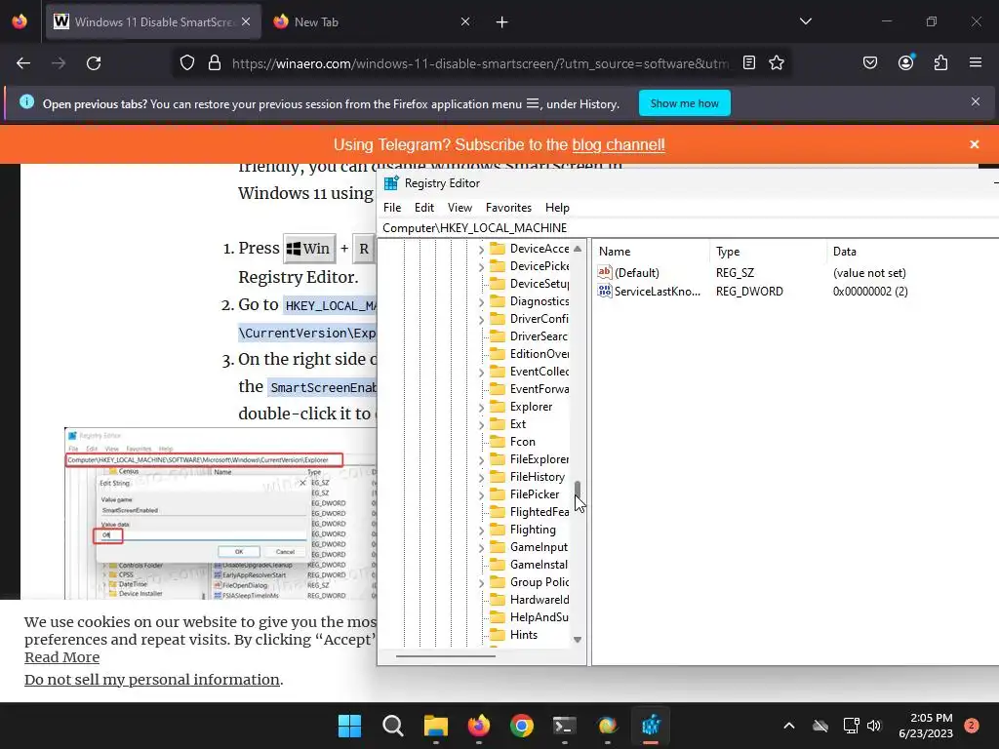The height and width of the screenshot is (749, 999).
Task: Click the registry path address bar
Action: [x=688, y=228]
